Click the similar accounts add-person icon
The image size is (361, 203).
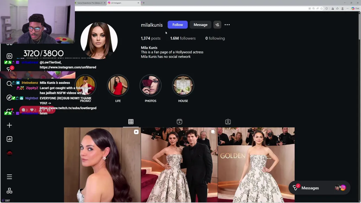[217, 25]
